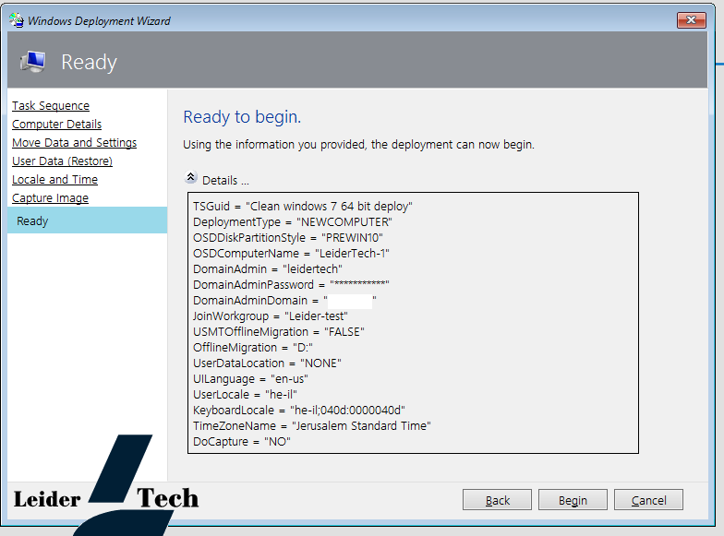
Task: Click the UILanguage = "en-us" line
Action: 251,378
